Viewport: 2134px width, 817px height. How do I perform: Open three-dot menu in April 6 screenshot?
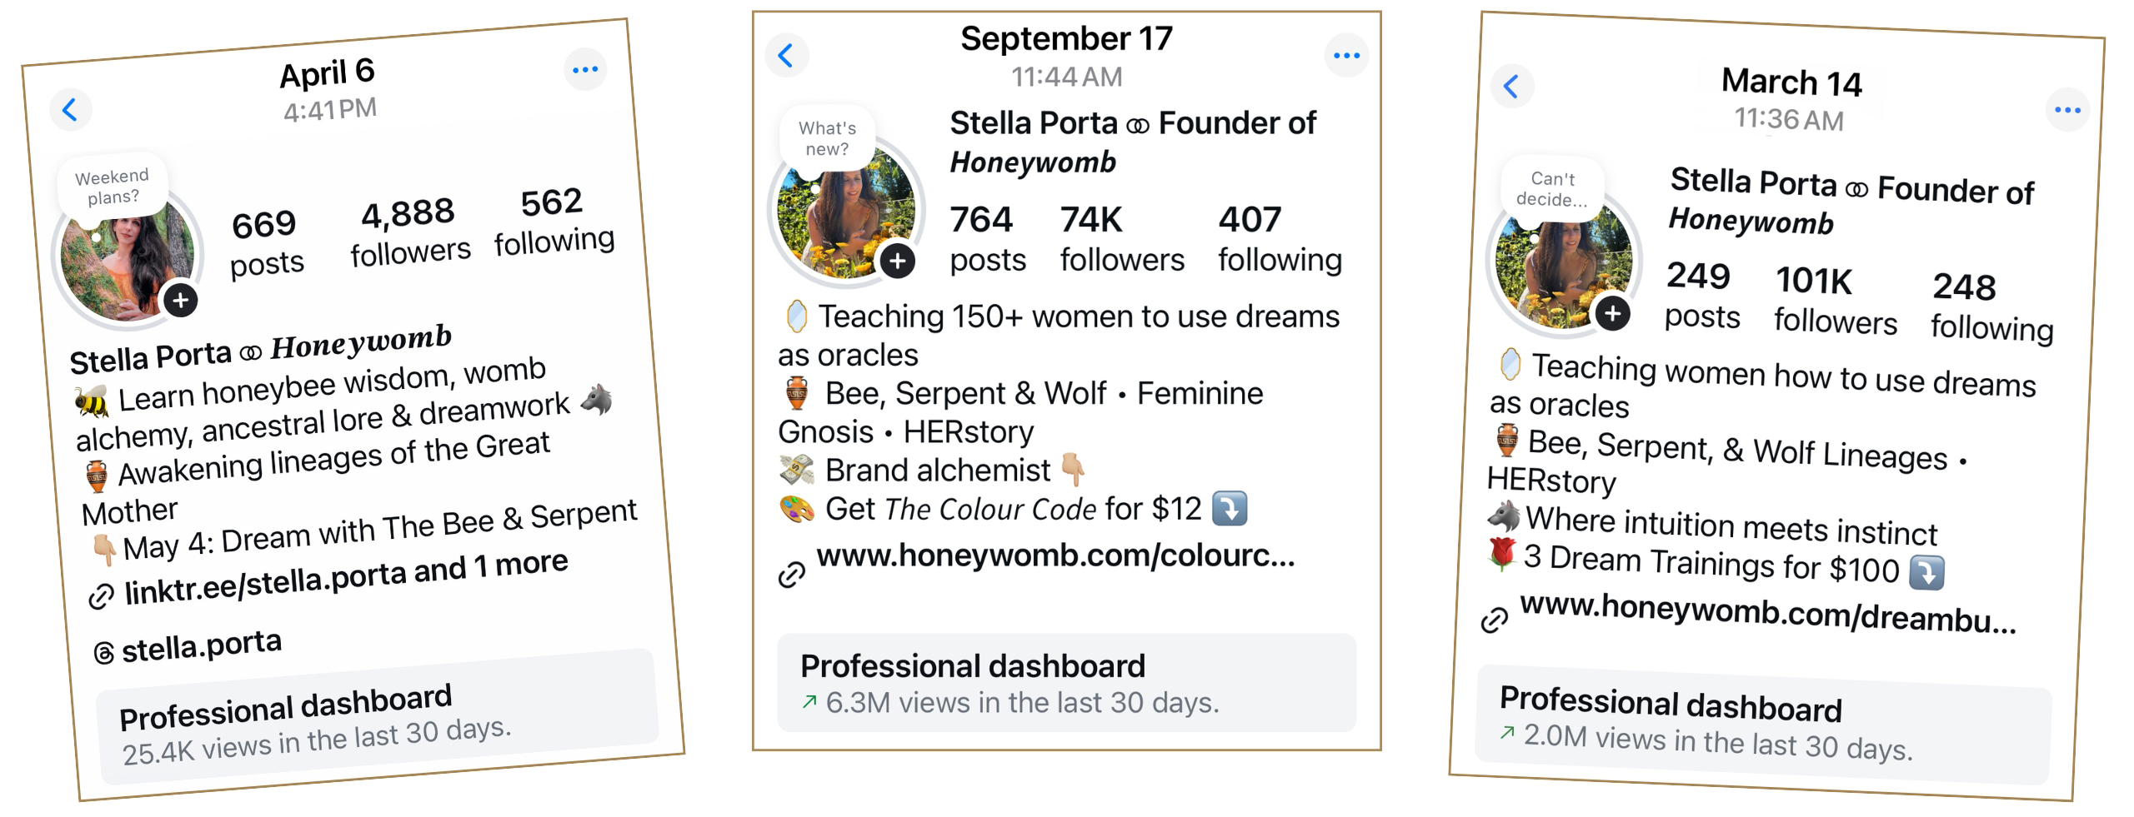pos(585,70)
